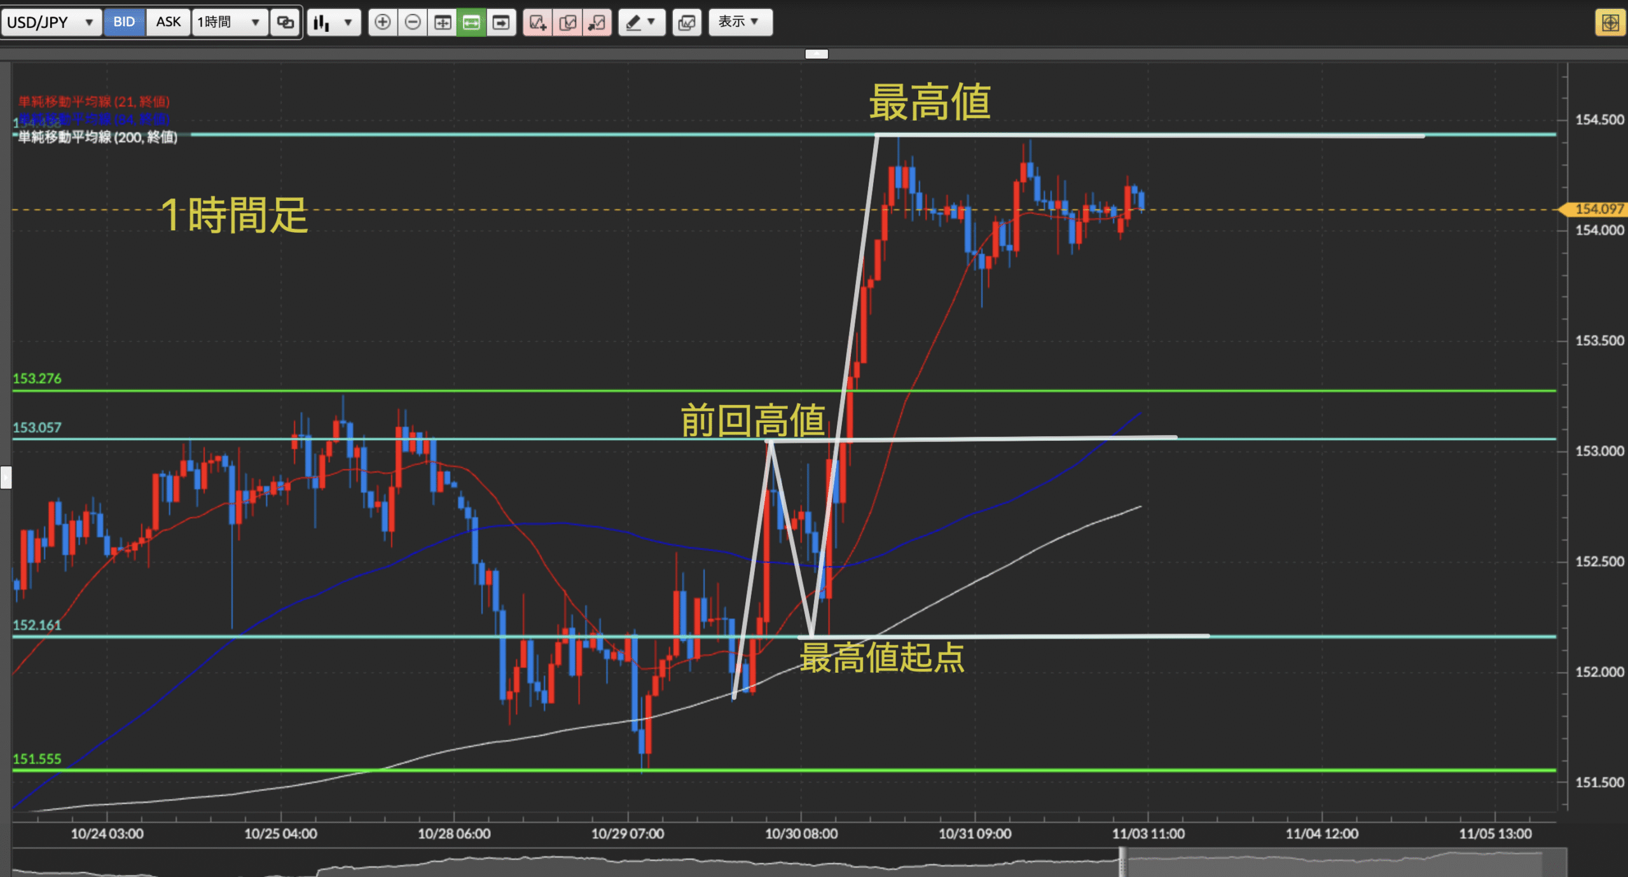This screenshot has width=1628, height=877.
Task: Click the bottom chart range navigator handle
Action: pos(1122,864)
